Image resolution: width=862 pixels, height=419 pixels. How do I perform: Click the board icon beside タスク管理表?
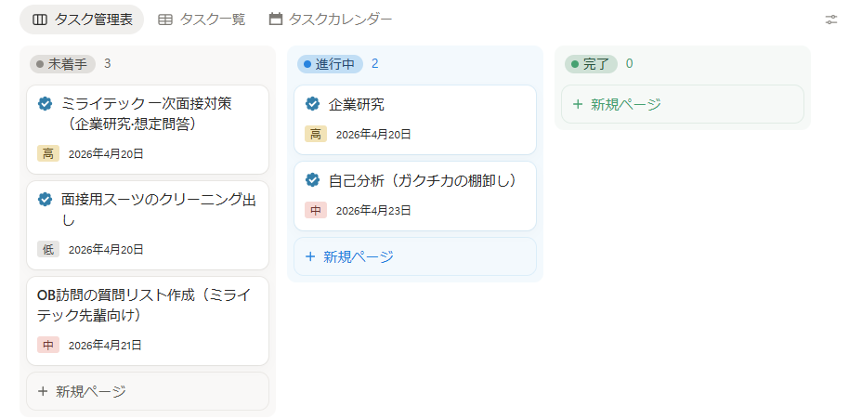[40, 20]
